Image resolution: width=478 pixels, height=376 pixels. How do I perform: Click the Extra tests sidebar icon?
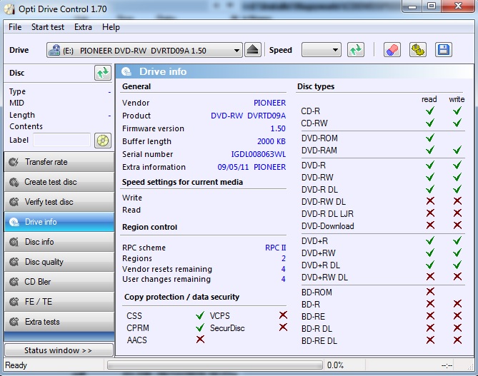coord(14,322)
